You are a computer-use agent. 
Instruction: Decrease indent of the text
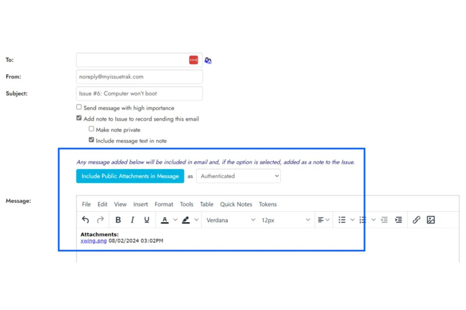tap(384, 220)
